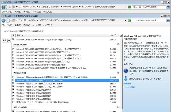Click 127 KB size of highlighted update

[x=113, y=80]
